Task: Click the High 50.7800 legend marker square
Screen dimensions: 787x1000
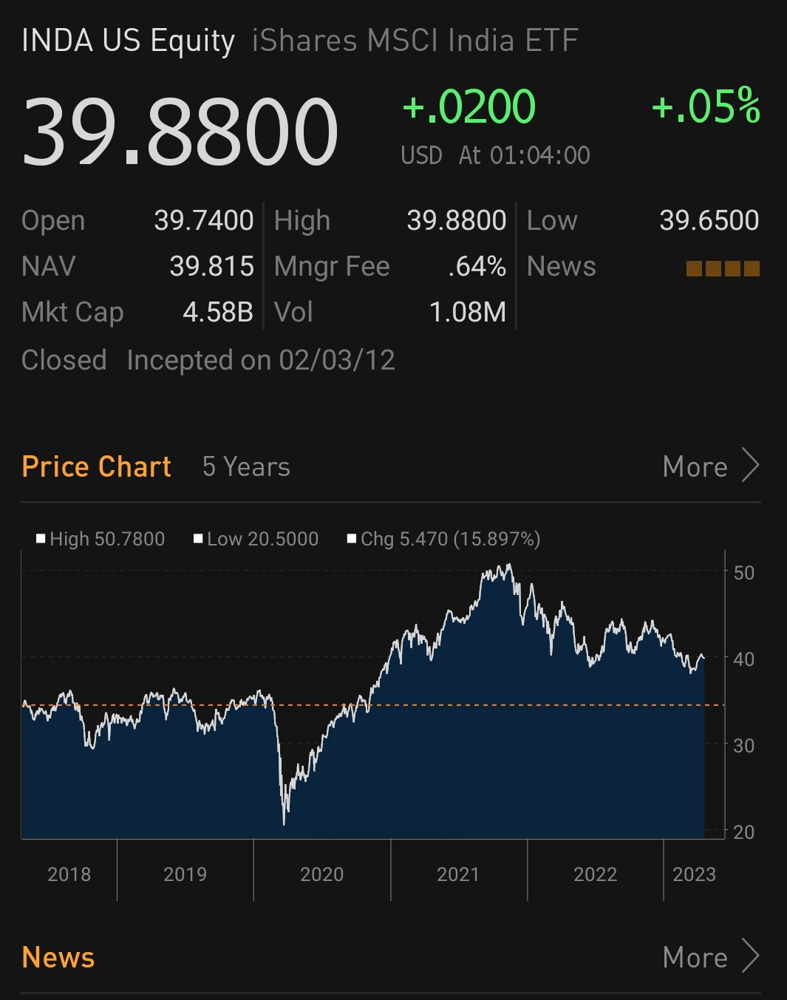Action: click(x=41, y=539)
